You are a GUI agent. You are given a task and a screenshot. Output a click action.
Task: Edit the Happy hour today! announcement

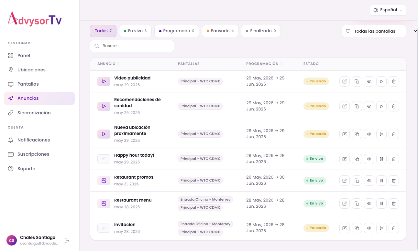coord(345,159)
